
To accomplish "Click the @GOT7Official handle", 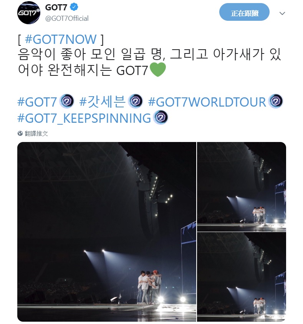I will pyautogui.click(x=67, y=18).
